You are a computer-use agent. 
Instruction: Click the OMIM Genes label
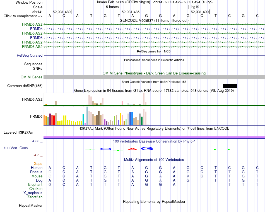pos(31,77)
